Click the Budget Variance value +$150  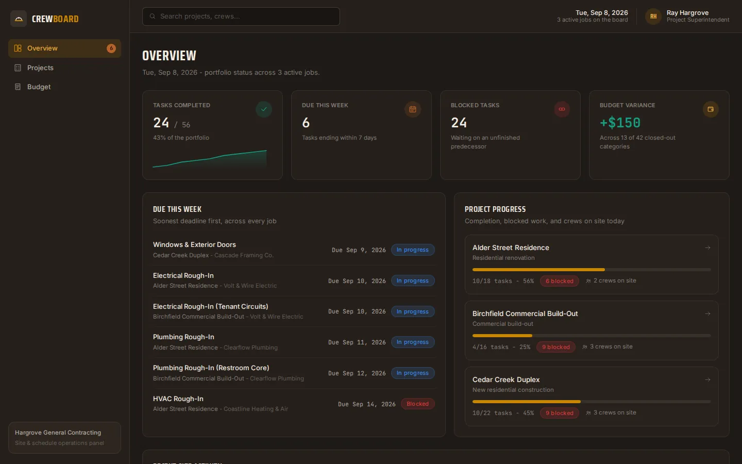(620, 123)
